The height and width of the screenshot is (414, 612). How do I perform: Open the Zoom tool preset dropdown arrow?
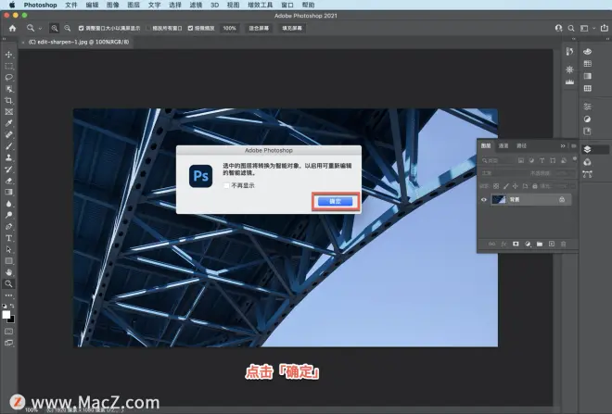tap(40, 29)
